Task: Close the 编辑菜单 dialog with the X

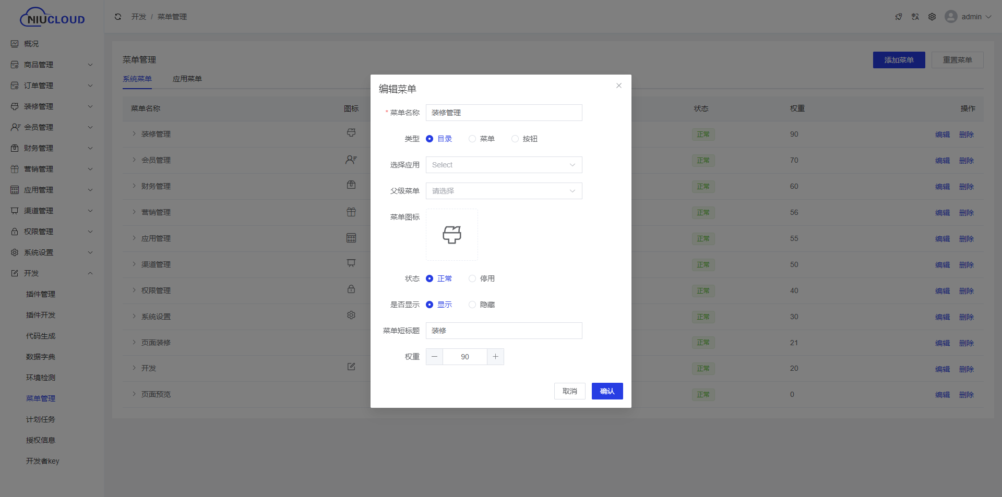Action: point(619,86)
